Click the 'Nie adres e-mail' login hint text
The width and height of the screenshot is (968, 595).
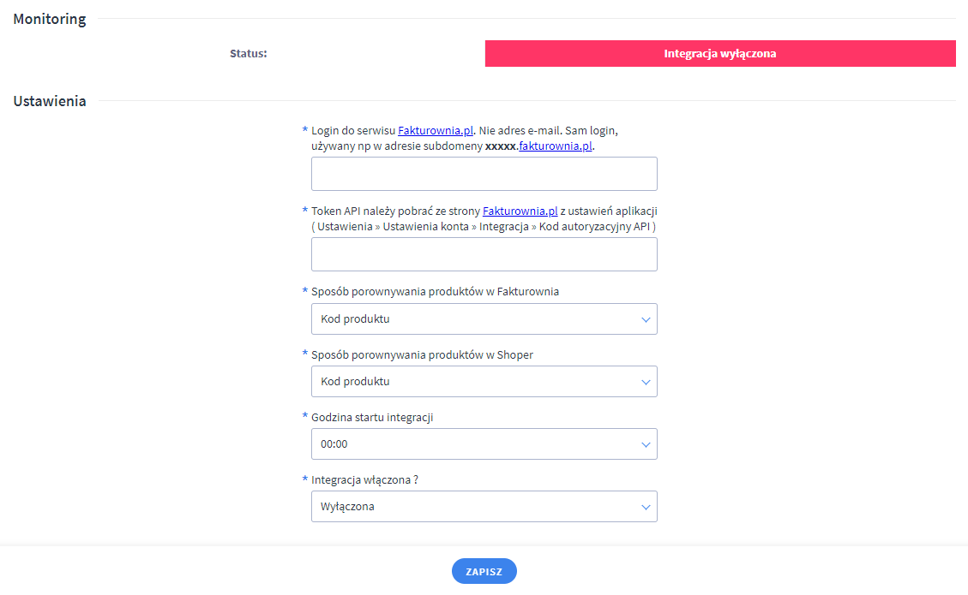[x=520, y=131]
